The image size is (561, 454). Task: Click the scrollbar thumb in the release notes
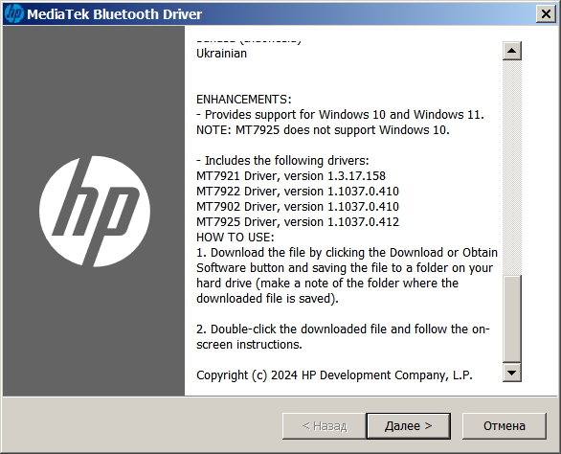point(511,319)
